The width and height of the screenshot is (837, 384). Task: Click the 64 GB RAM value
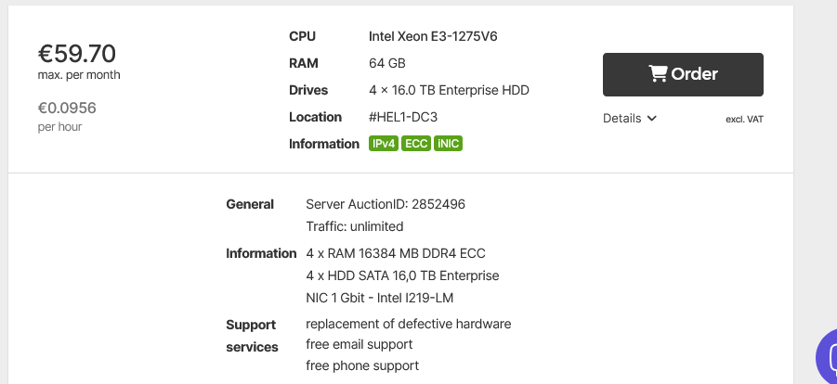387,63
